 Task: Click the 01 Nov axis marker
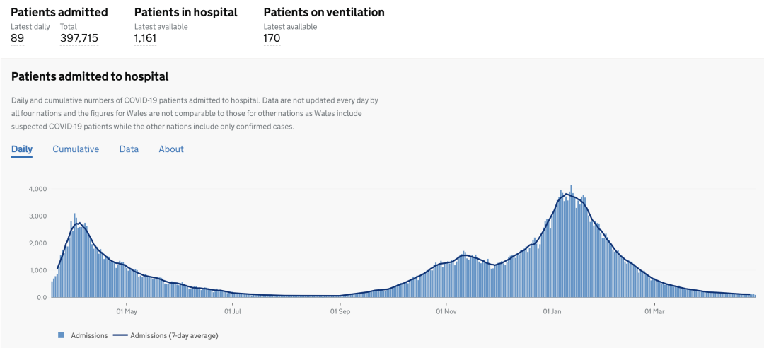coord(446,311)
